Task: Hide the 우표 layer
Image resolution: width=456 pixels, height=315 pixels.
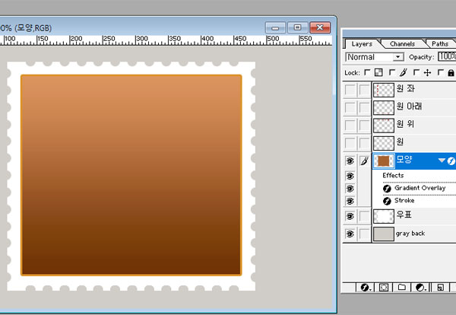Action: tap(350, 216)
